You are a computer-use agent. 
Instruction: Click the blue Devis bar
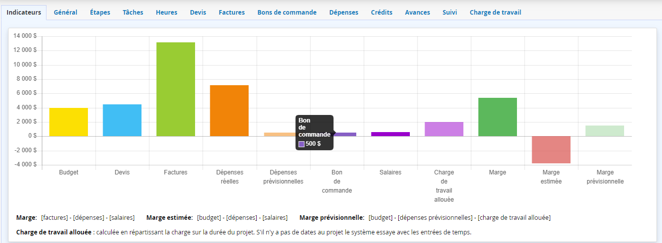[x=122, y=120]
